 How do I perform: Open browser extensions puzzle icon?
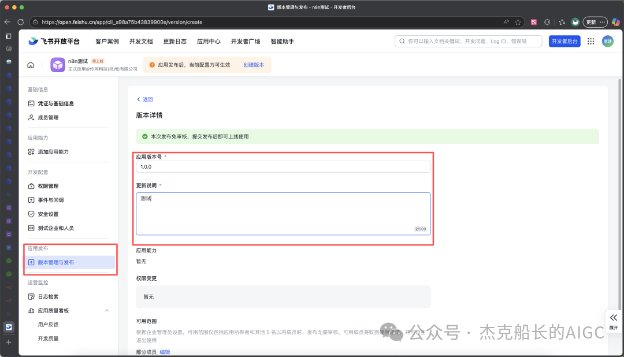click(x=547, y=23)
